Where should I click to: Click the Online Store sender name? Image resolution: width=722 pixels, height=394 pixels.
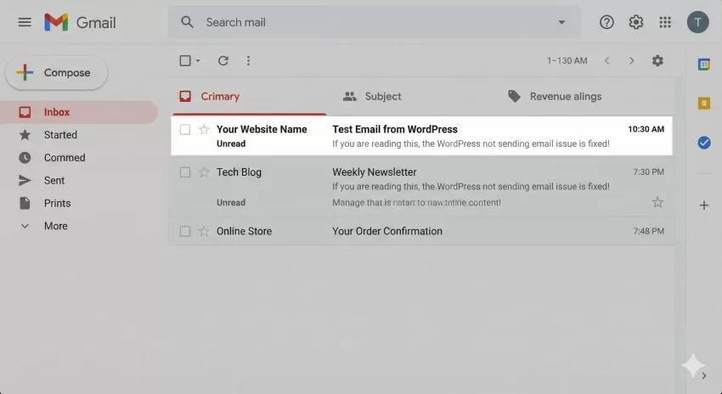pyautogui.click(x=244, y=231)
